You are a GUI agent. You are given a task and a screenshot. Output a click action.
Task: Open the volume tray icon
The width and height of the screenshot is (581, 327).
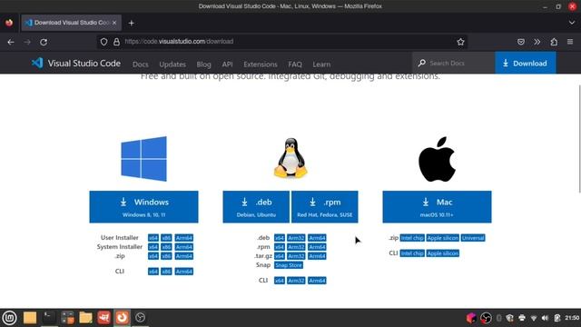coord(545,318)
